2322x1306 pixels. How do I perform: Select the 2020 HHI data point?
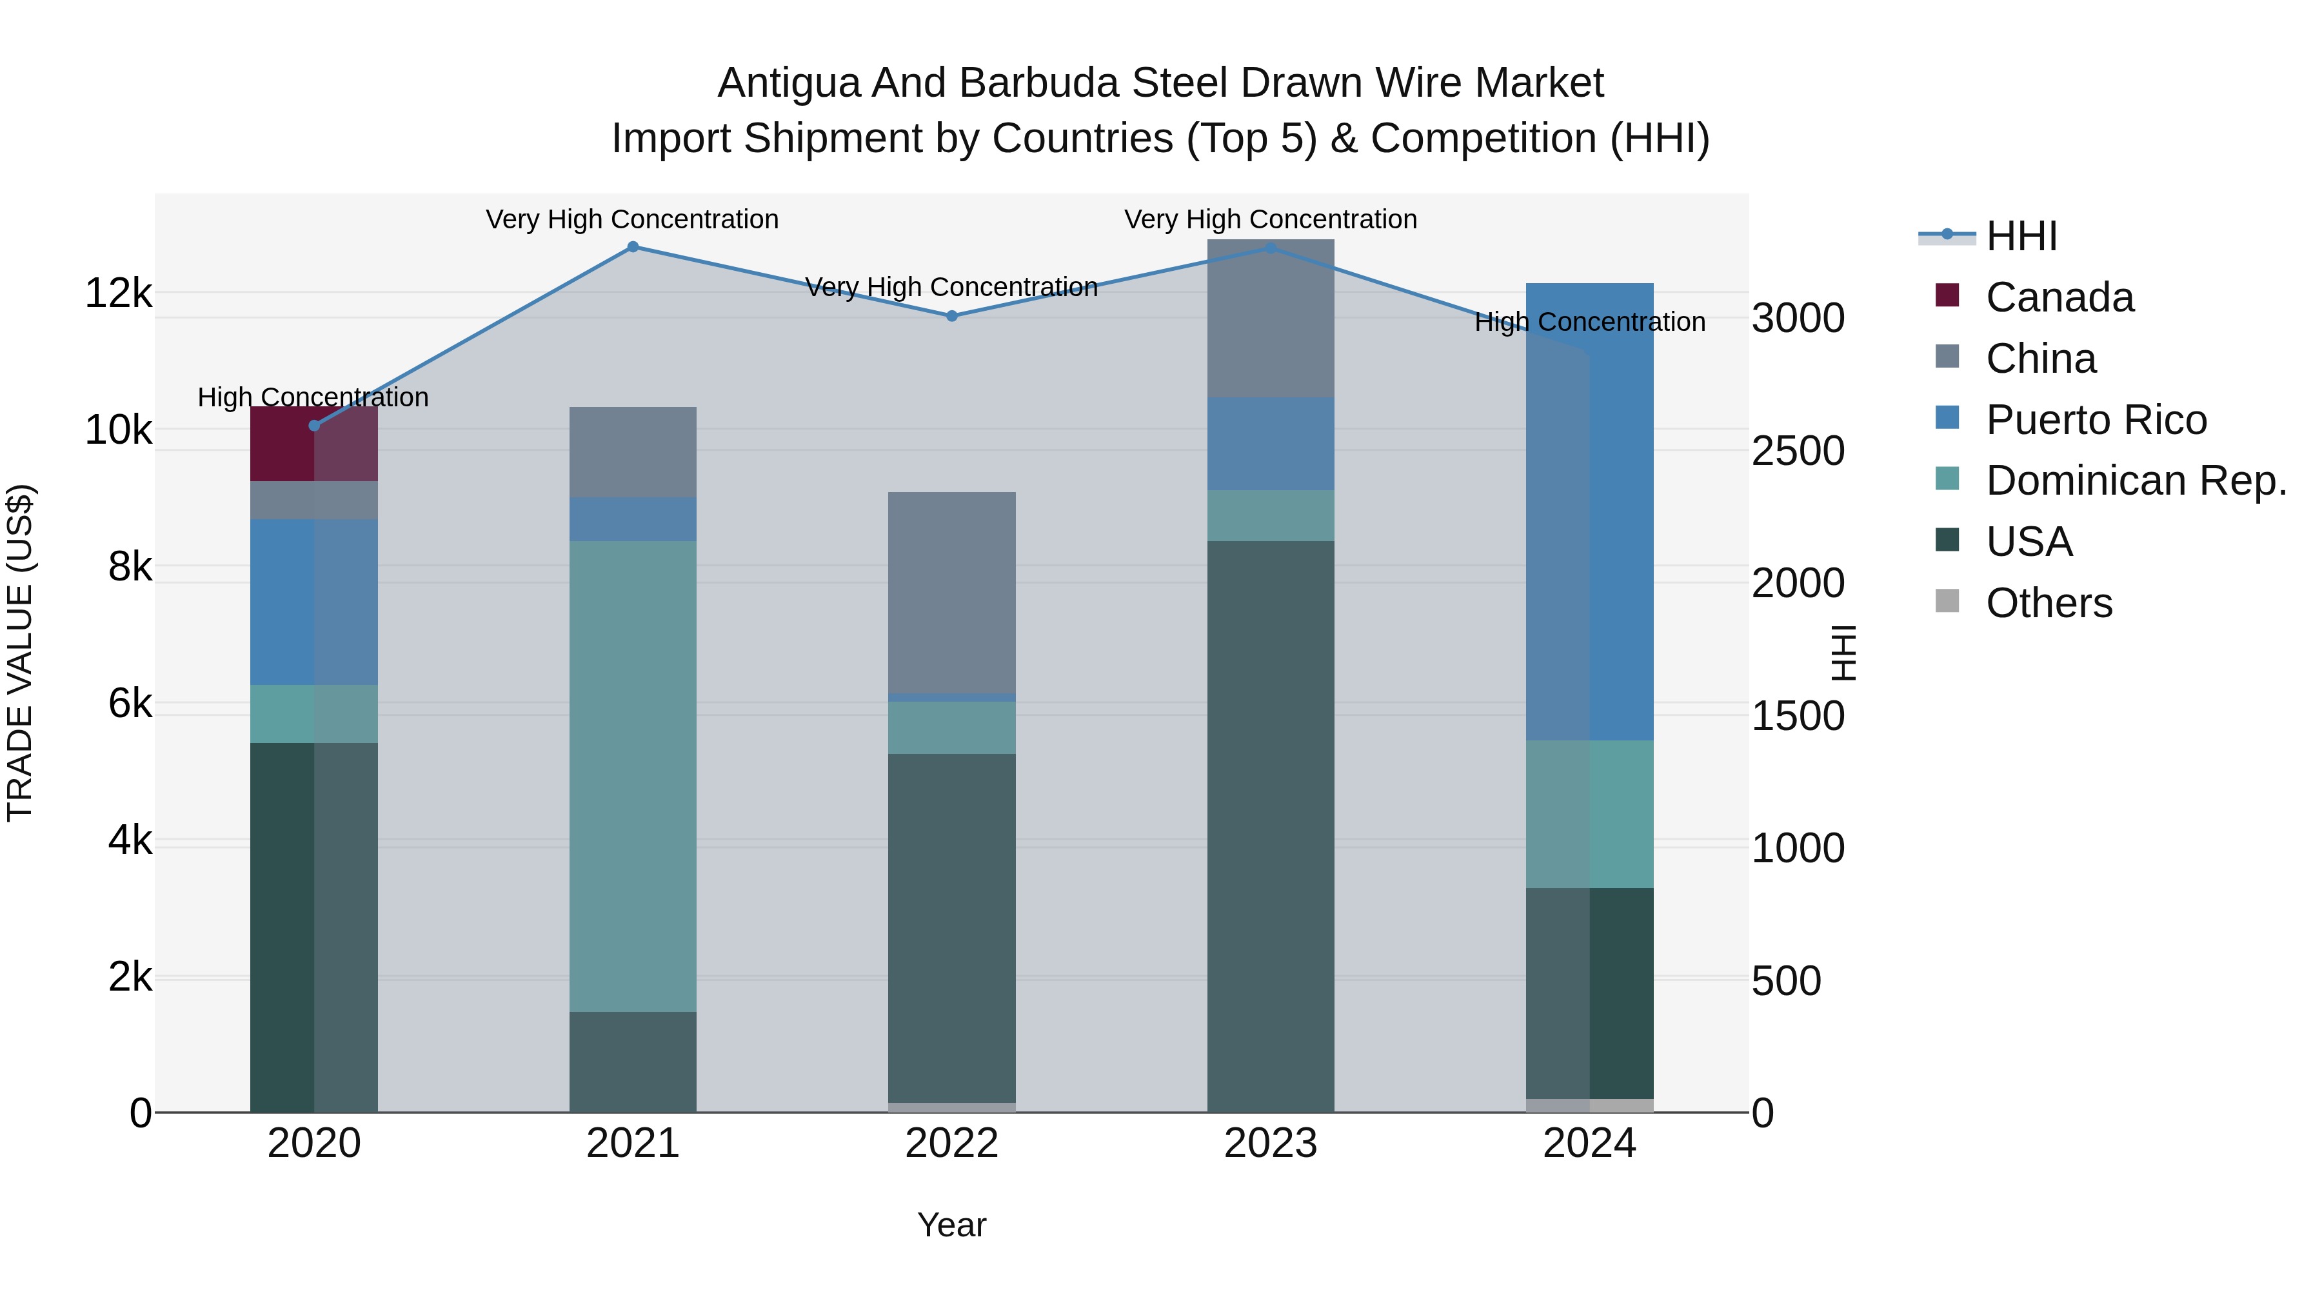click(x=315, y=426)
